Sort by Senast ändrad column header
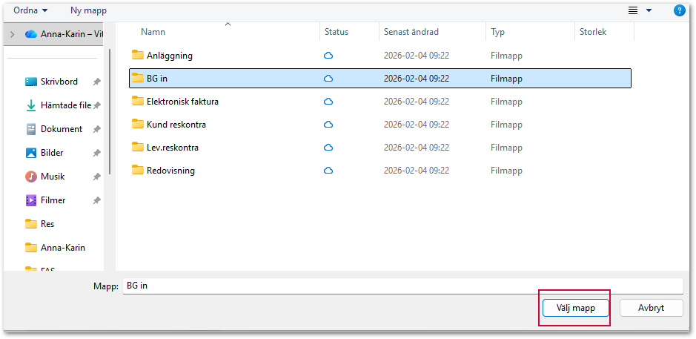The image size is (696, 339). pos(411,32)
